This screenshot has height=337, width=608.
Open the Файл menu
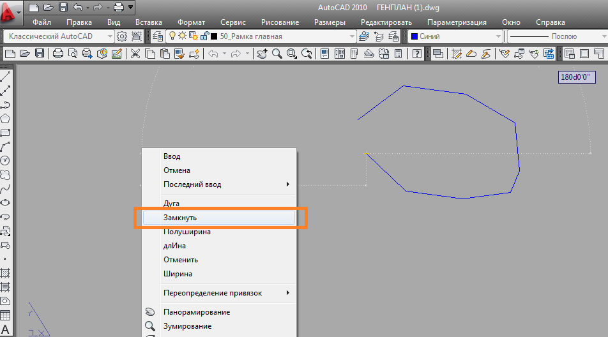pos(42,22)
